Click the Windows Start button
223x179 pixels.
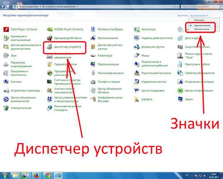(x=5, y=175)
